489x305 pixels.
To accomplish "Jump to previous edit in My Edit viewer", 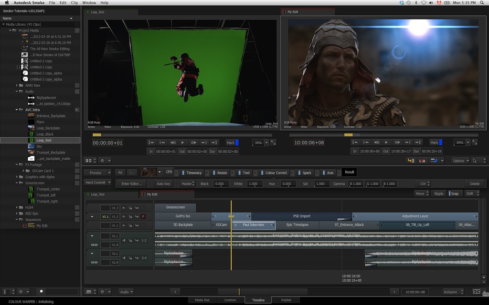I will click(x=366, y=142).
